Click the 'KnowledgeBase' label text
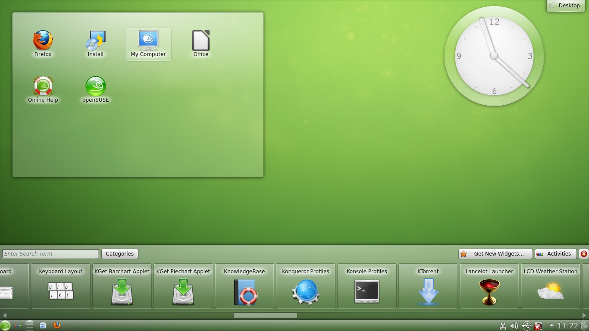This screenshot has width=589, height=331. (x=244, y=272)
